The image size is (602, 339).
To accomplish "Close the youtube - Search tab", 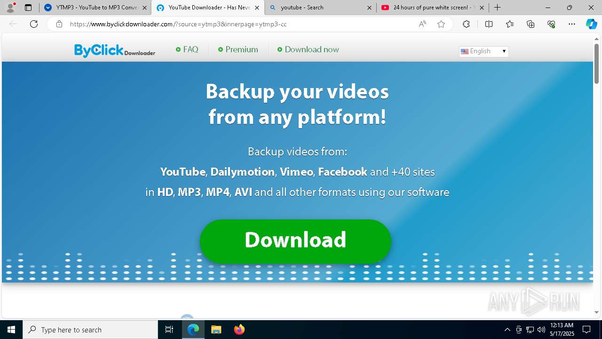I will click(x=369, y=8).
